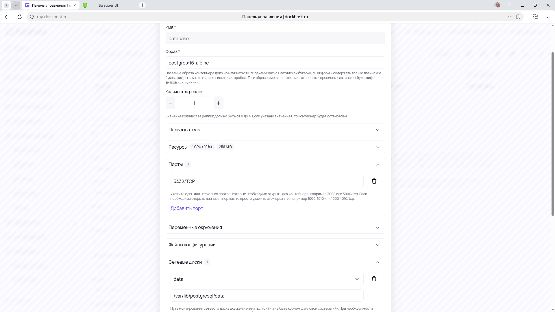Delete the data network disk entry

coord(374,279)
